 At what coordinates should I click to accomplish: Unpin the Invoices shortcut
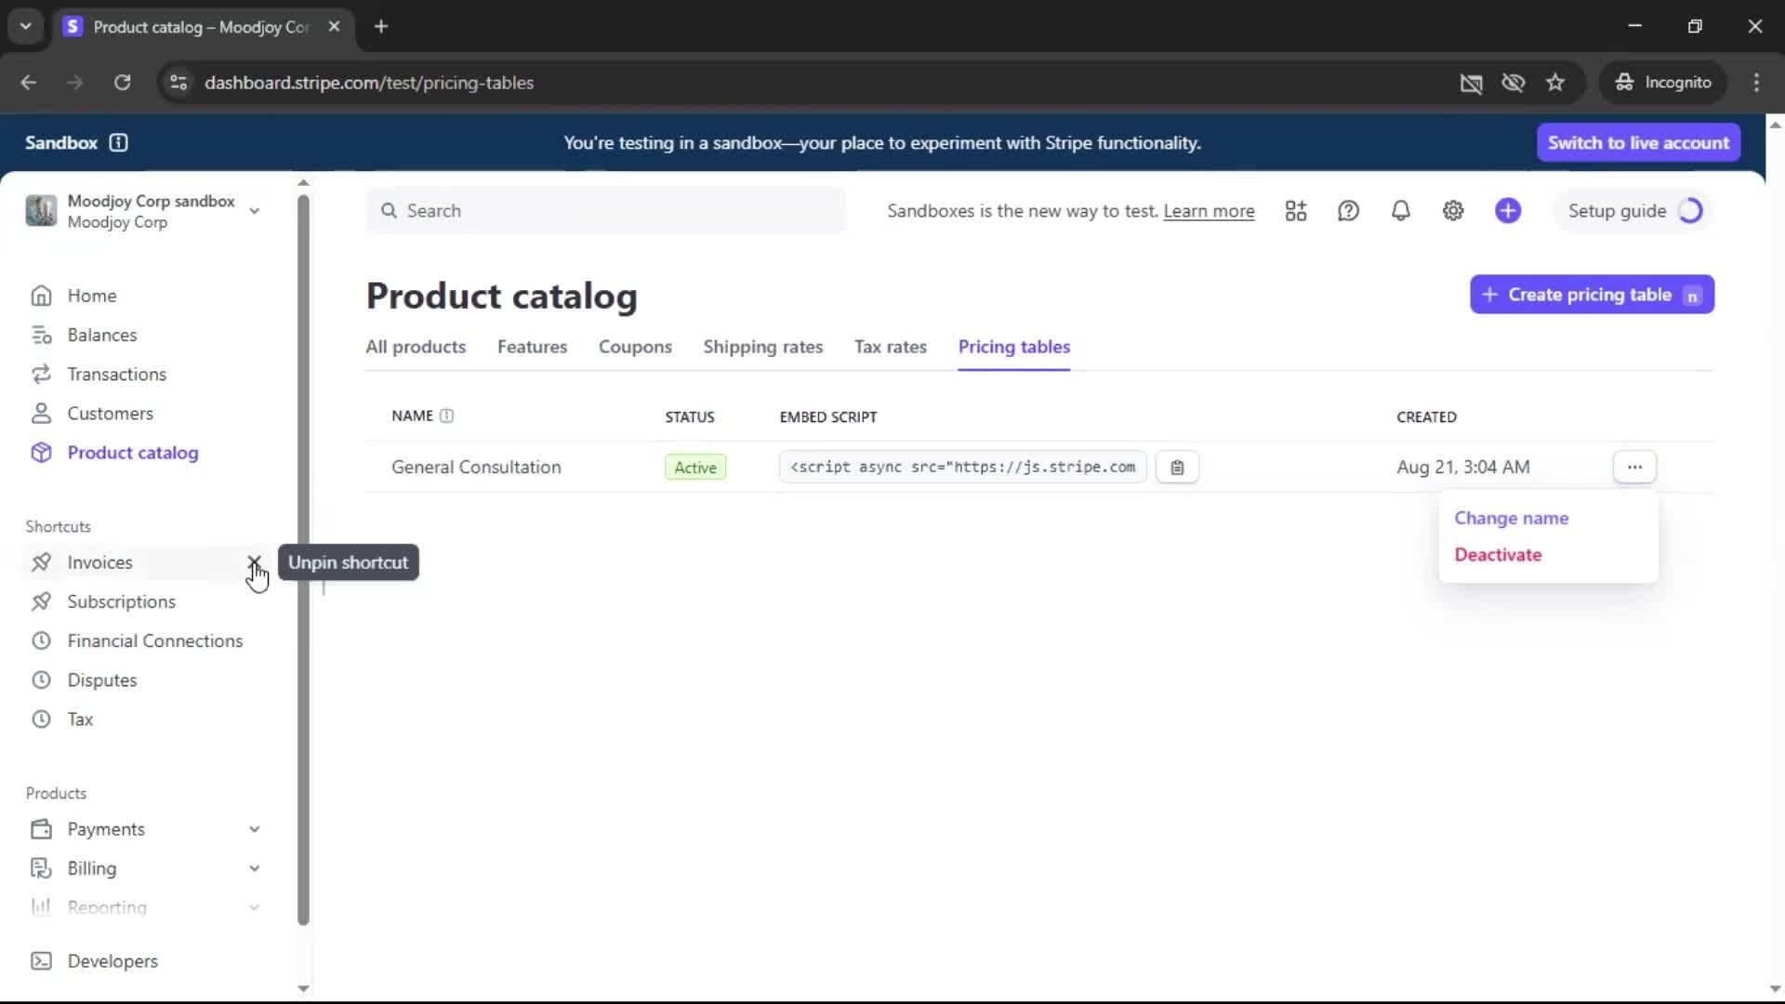click(254, 561)
